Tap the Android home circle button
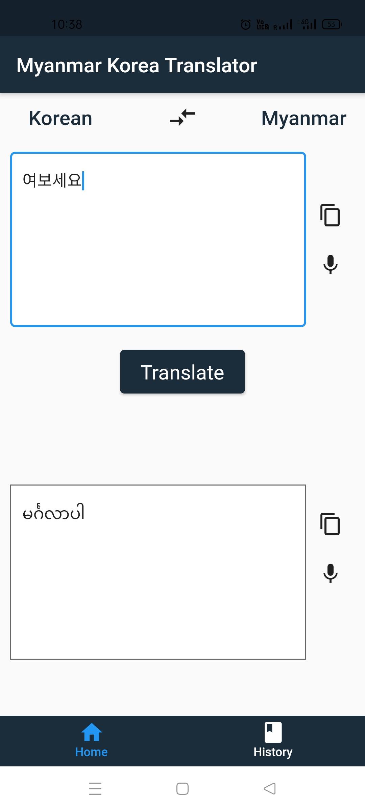 tap(182, 788)
